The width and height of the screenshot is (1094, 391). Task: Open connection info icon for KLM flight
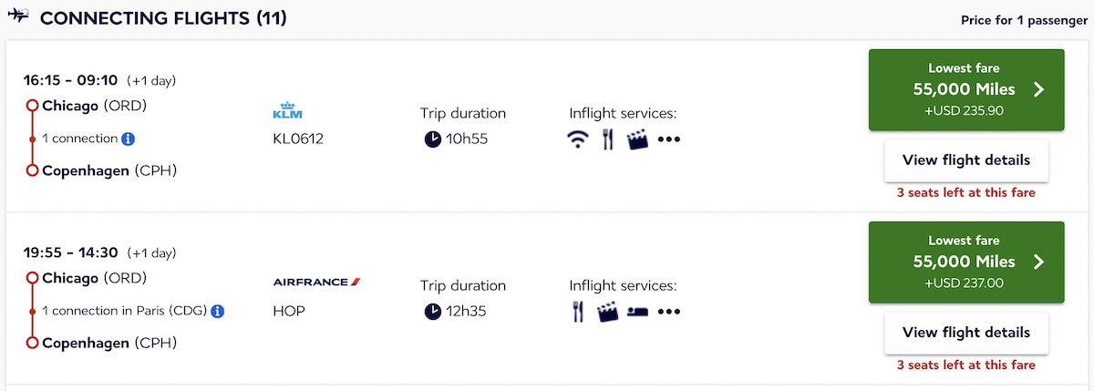(129, 139)
